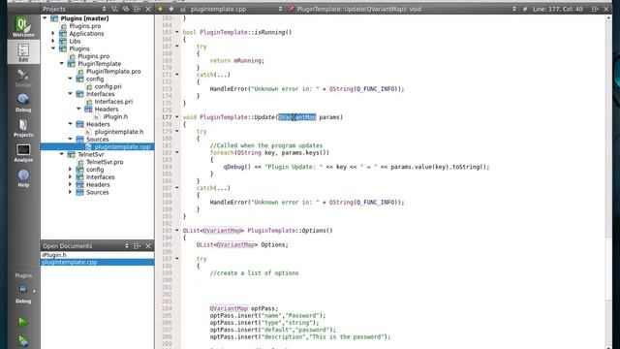620x349 pixels.
Task: Run the project with green play button
Action: pyautogui.click(x=23, y=322)
